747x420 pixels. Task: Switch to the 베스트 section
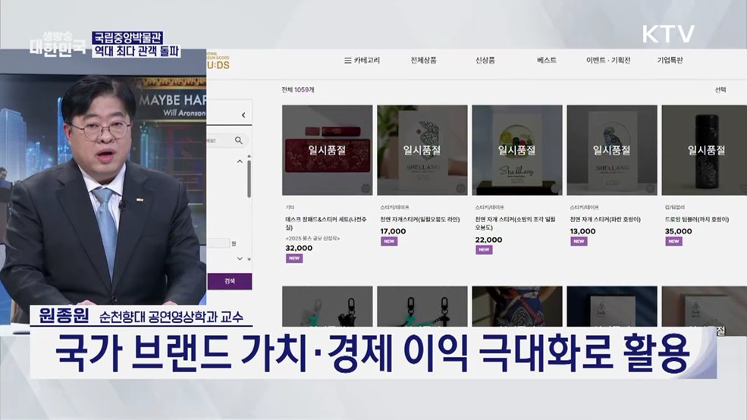pyautogui.click(x=547, y=60)
